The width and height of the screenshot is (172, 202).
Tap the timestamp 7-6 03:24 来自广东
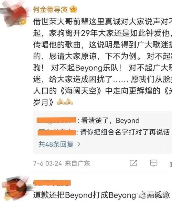62,163
